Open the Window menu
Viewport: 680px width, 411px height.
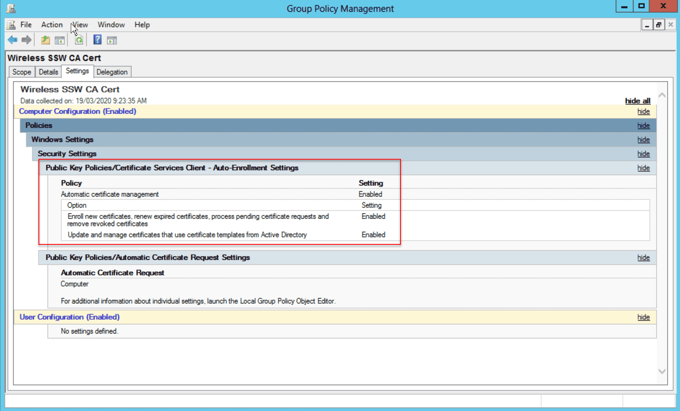click(x=111, y=25)
